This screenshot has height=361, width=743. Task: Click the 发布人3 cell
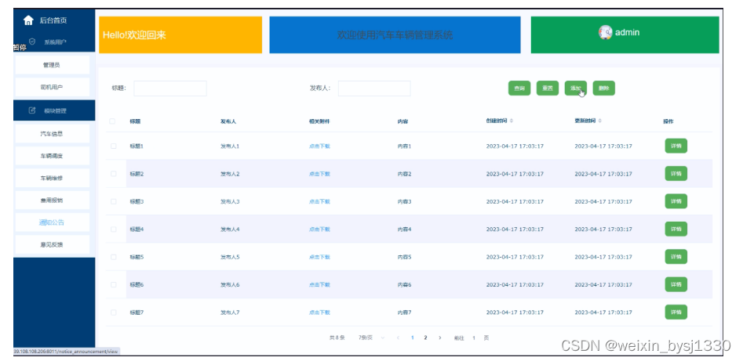[x=230, y=201]
